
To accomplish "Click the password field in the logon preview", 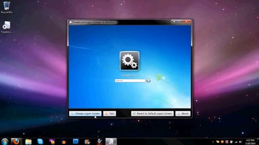I will point(130,81).
